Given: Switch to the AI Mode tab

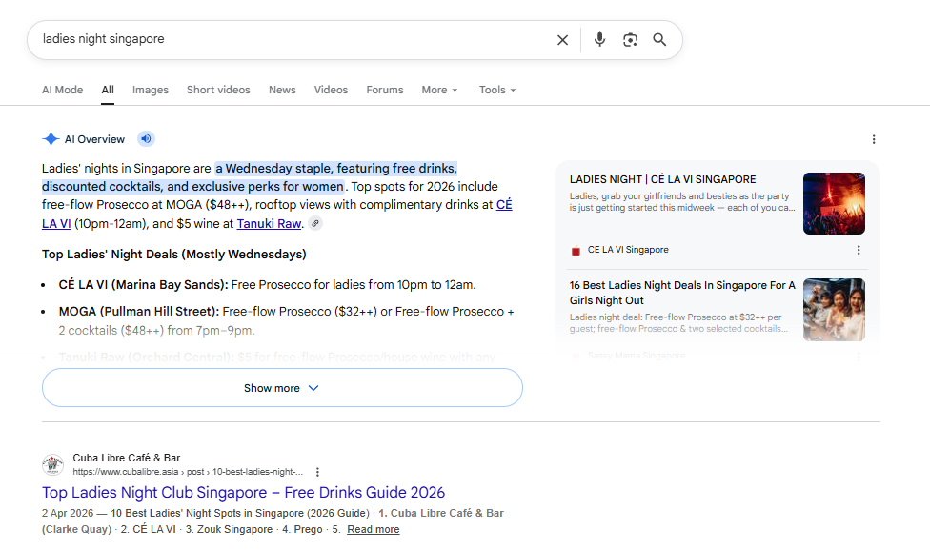Looking at the screenshot, I should 62,90.
